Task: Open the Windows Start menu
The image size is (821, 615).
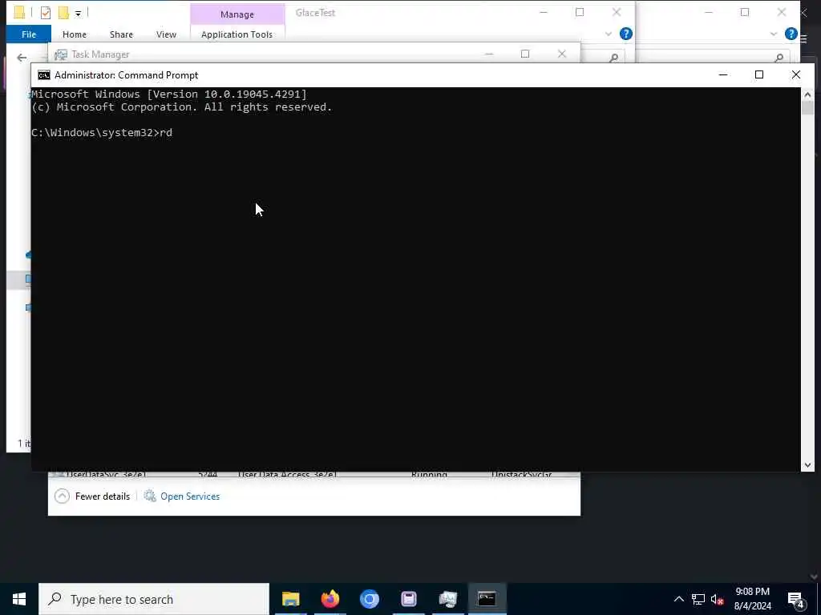Action: pos(19,599)
